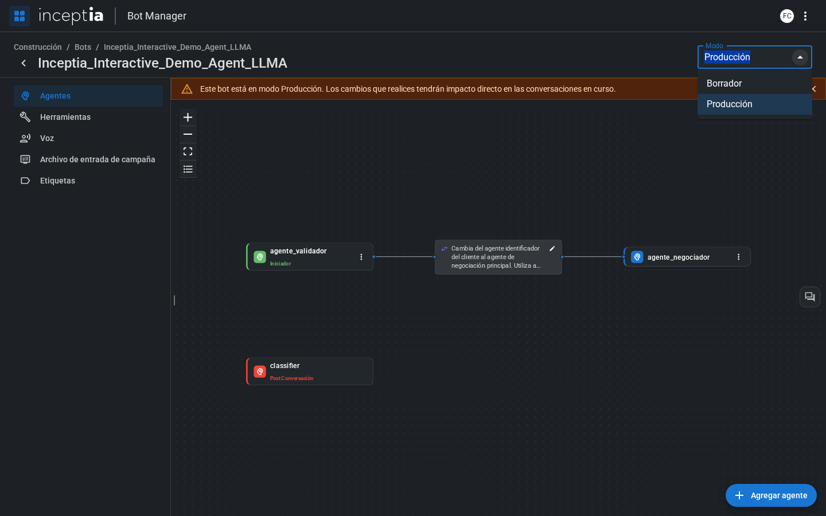
Task: Click the sidebar collapse handle
Action: [174, 300]
